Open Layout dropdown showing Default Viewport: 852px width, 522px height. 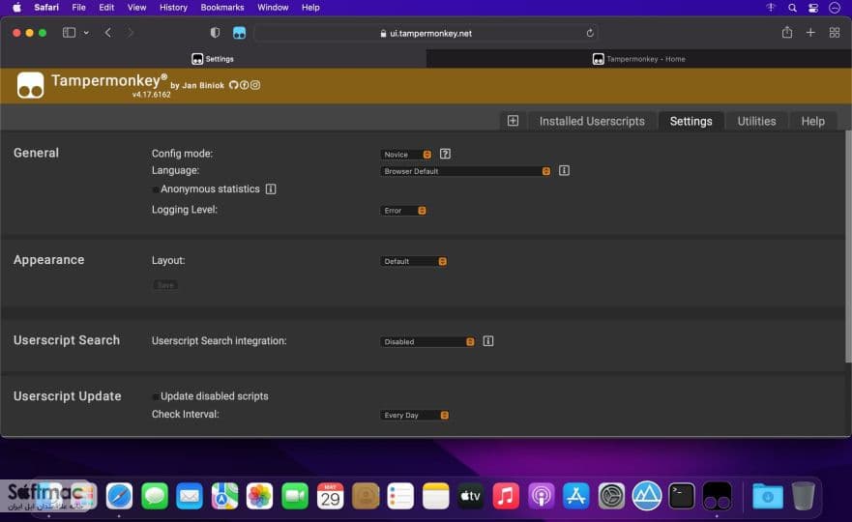pos(414,261)
